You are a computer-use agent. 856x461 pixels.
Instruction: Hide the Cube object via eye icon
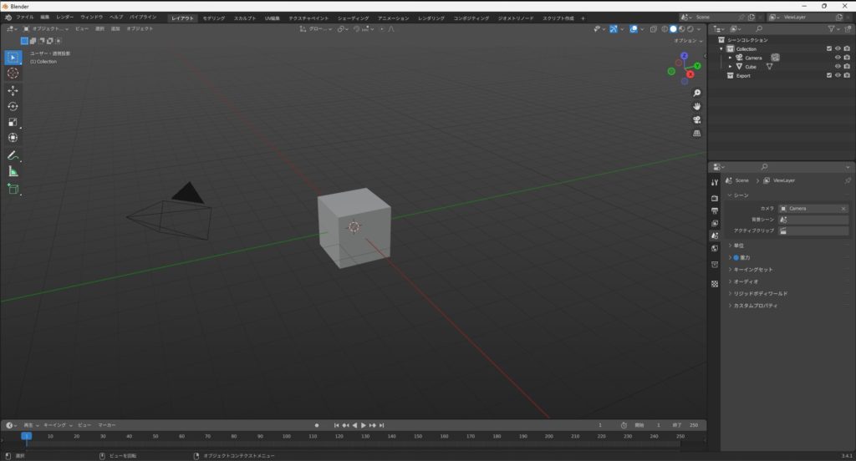click(x=837, y=67)
